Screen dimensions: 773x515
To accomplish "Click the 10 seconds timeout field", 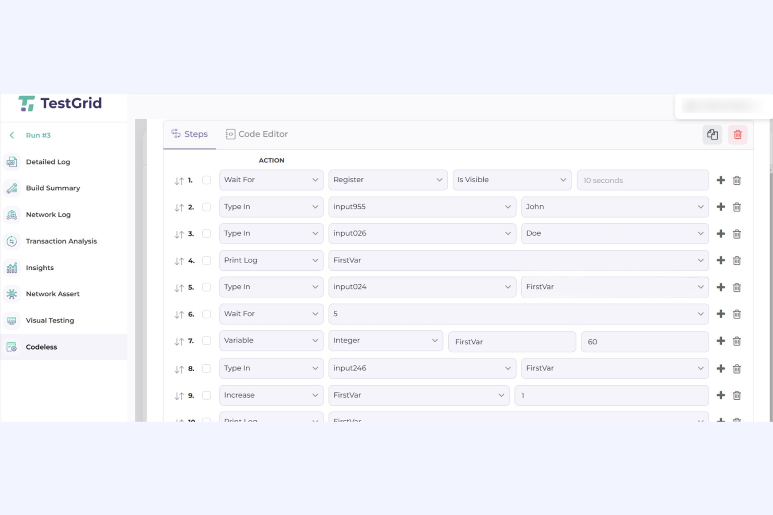I will (x=642, y=180).
